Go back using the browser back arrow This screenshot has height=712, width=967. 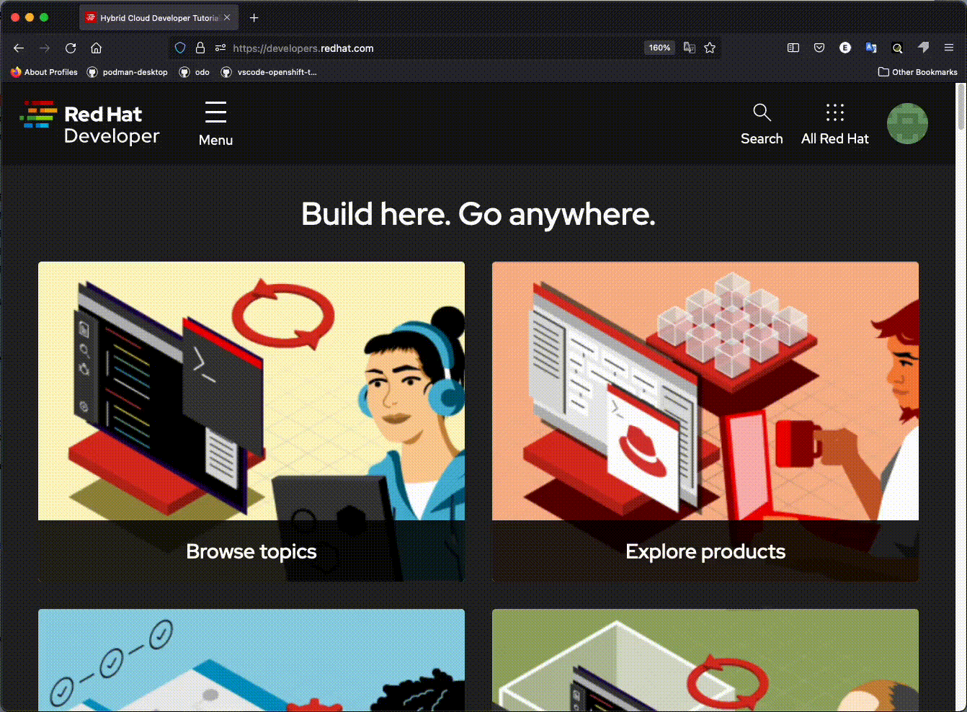click(x=19, y=48)
